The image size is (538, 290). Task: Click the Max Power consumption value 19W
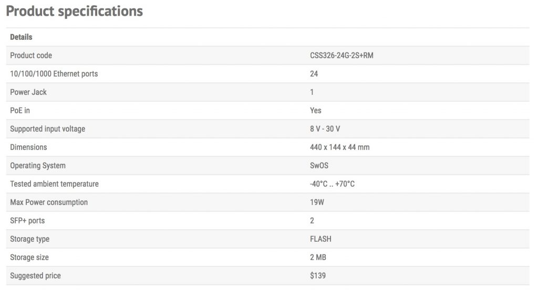pos(317,202)
